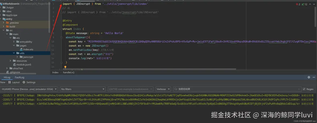Select the lvMarkdownIn project root
Screen dimensions: 317x123
(x=11, y=4)
